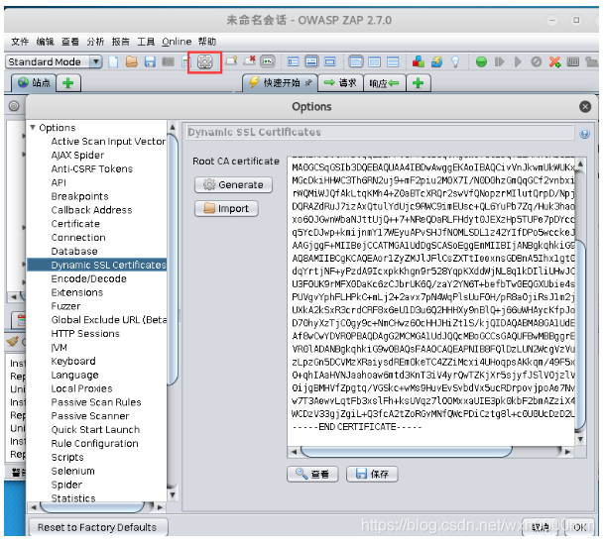The width and height of the screenshot is (605, 544).
Task: Open Manage Add-ons with the colored blocks icon
Action: (419, 61)
